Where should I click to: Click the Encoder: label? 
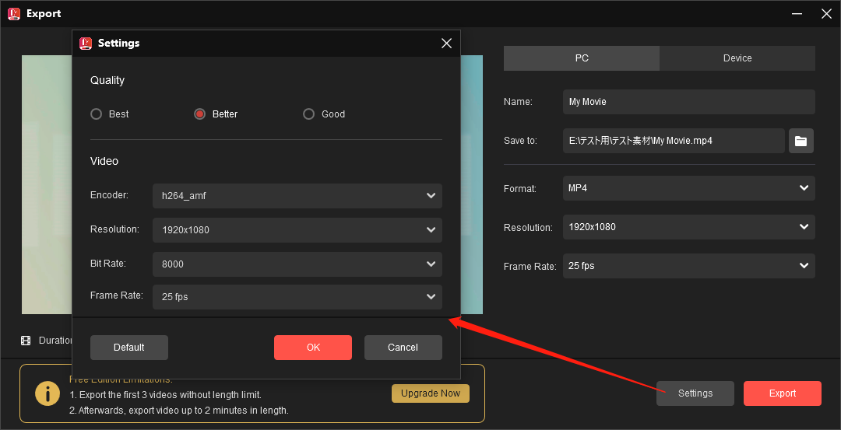110,195
